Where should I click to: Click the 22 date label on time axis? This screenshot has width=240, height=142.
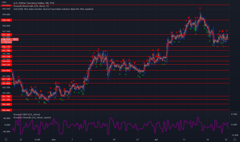(x=226, y=139)
